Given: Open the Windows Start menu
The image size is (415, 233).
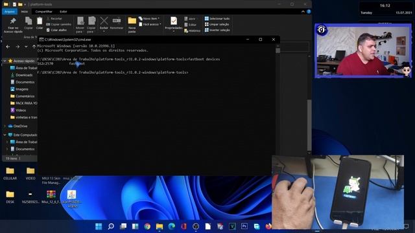Looking at the screenshot, I should (x=99, y=227).
